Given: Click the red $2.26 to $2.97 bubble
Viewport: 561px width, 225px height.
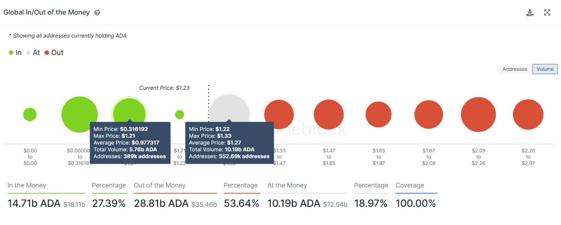Looking at the screenshot, I should (528, 115).
